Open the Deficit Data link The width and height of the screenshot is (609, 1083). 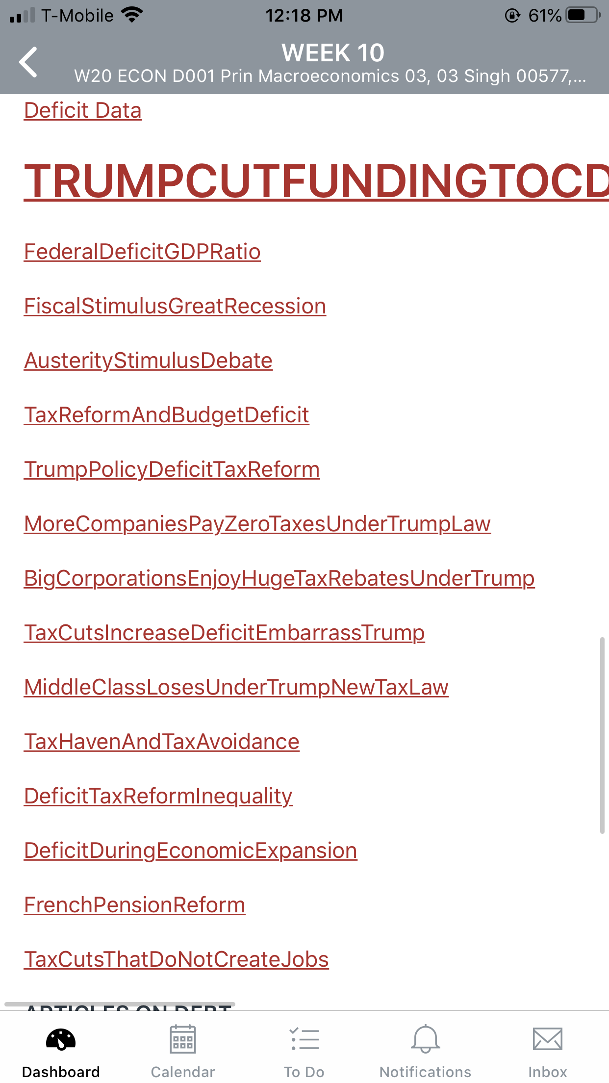point(83,110)
